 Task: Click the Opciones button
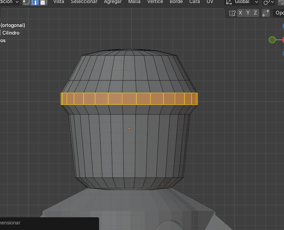click(278, 13)
